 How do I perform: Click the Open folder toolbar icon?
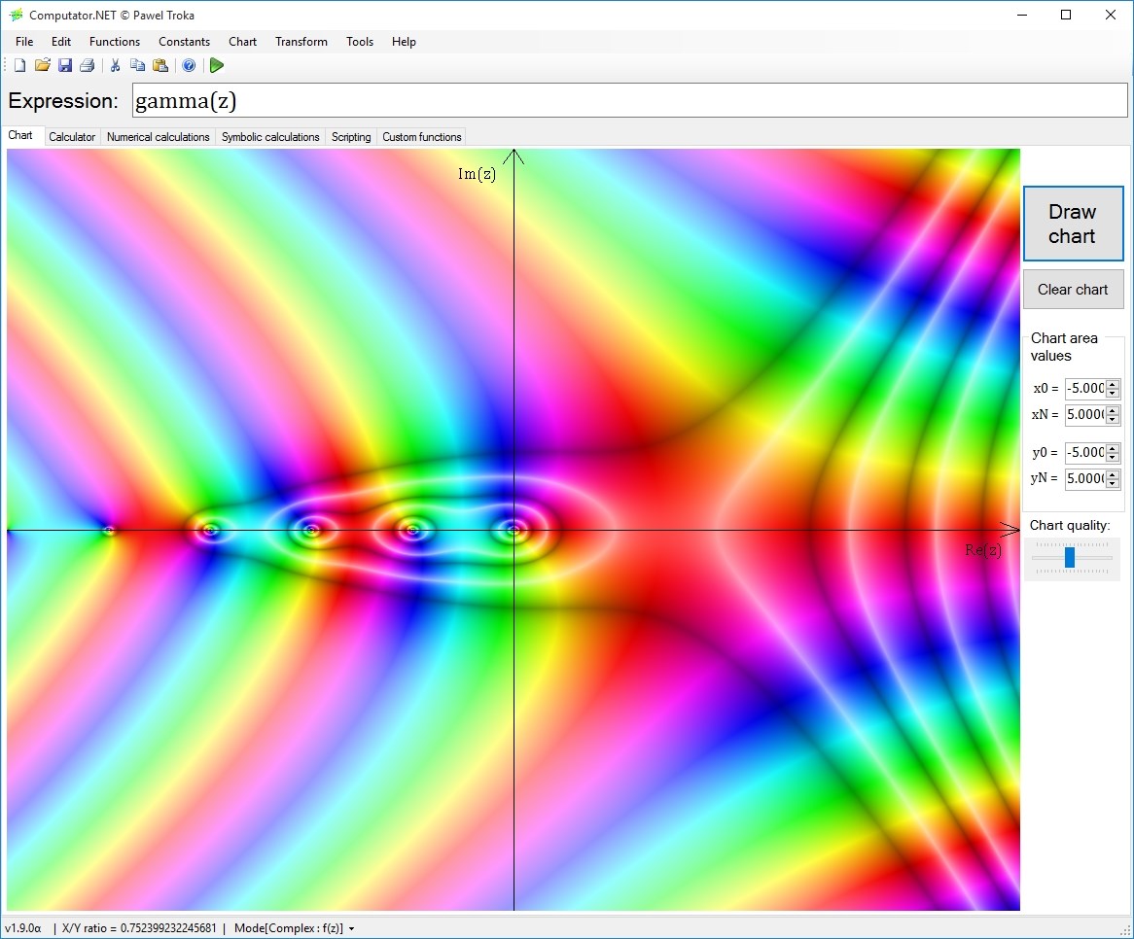tap(43, 66)
